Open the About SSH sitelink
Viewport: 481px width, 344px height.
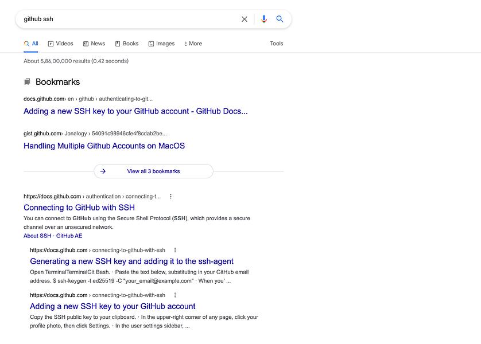tap(37, 236)
